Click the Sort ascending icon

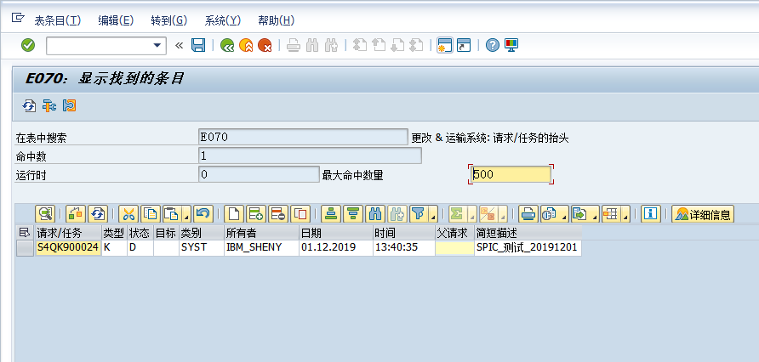point(331,213)
